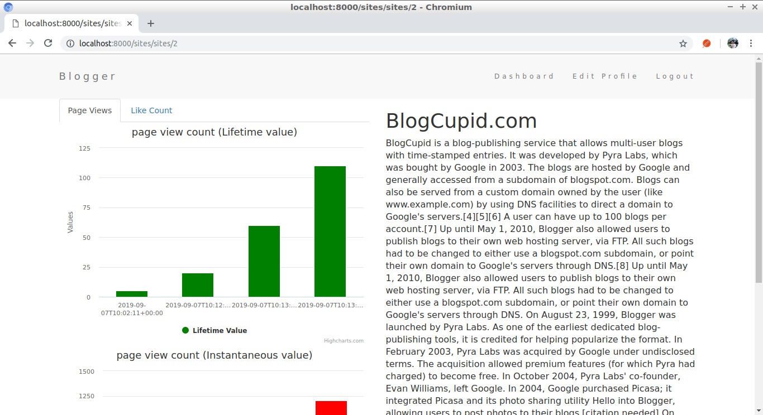Click the tallest green bar in Lifetime chart
This screenshot has width=763, height=415.
coord(330,231)
